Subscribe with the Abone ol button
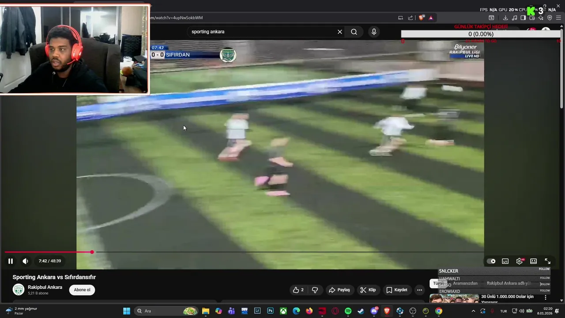Image resolution: width=565 pixels, height=318 pixels. point(82,290)
